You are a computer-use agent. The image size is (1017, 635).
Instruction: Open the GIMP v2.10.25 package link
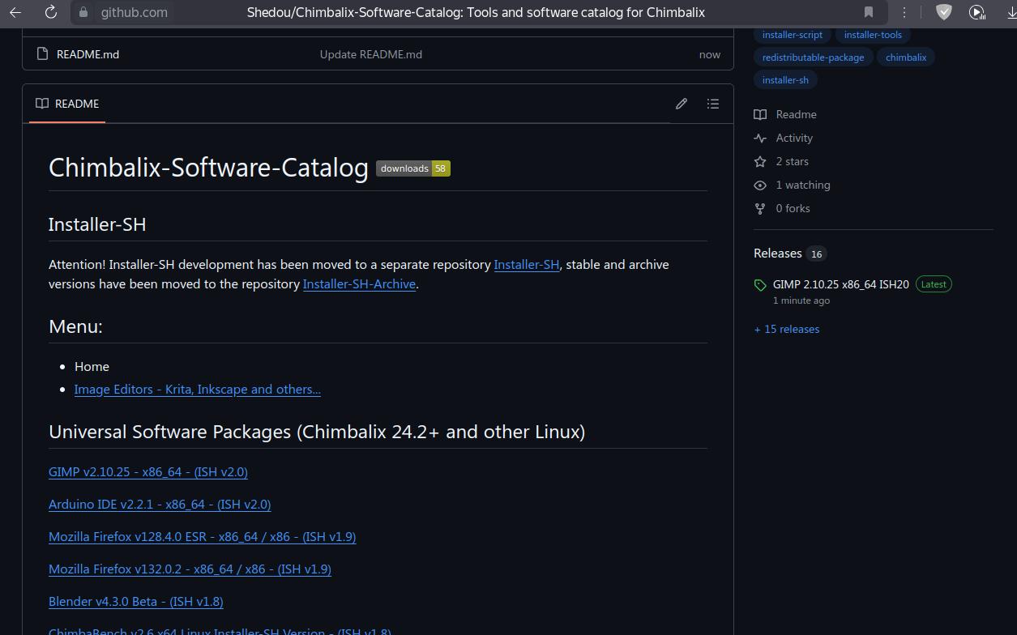(x=148, y=472)
